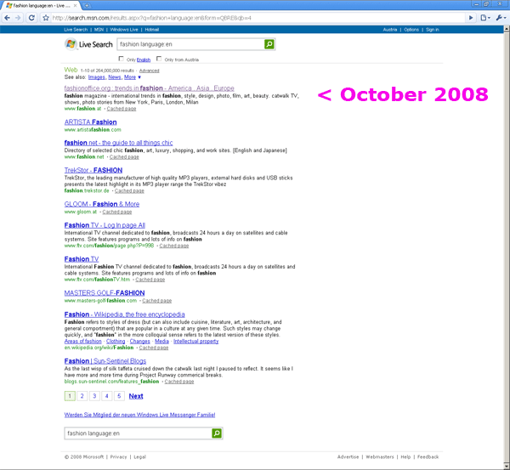Image resolution: width=510 pixels, height=470 pixels.
Task: Open 'Fashion | Sun-Sentinel Blogs' result
Action: tap(105, 361)
